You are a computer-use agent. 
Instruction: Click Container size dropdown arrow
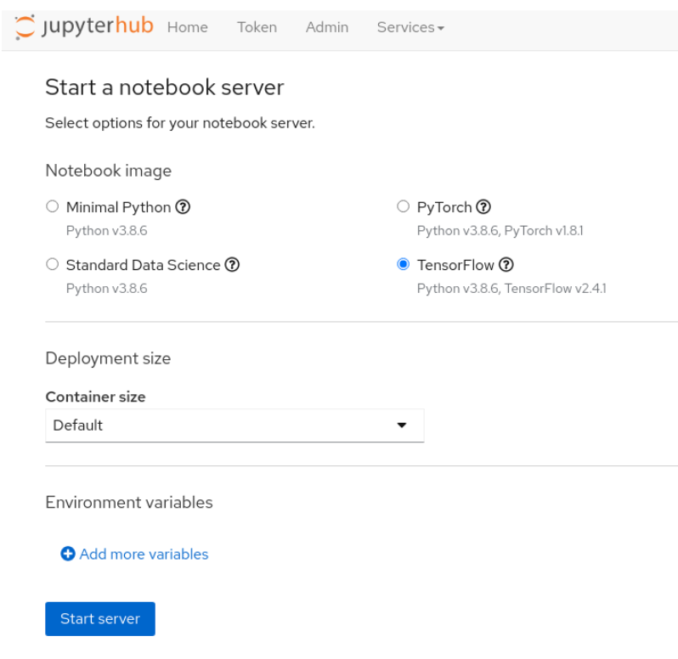coord(402,425)
